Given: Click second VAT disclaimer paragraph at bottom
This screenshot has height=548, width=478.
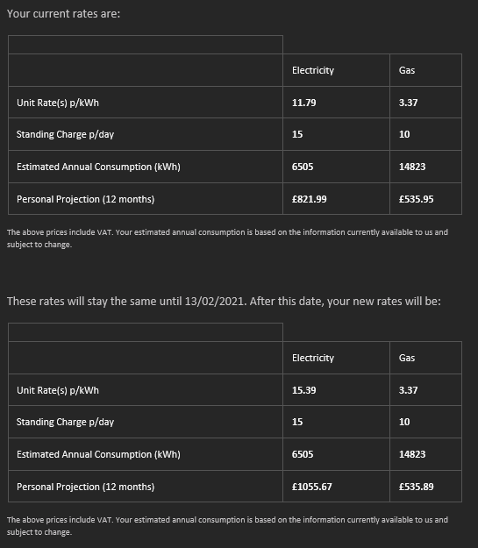Looking at the screenshot, I should 227,526.
